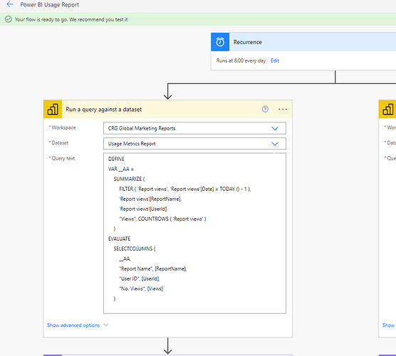Click the green checkmark notification icon
Image resolution: width=396 pixels, height=356 pixels.
click(9, 19)
